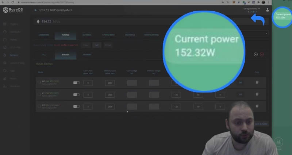Open the dropdown right of the tabs

click(x=266, y=33)
